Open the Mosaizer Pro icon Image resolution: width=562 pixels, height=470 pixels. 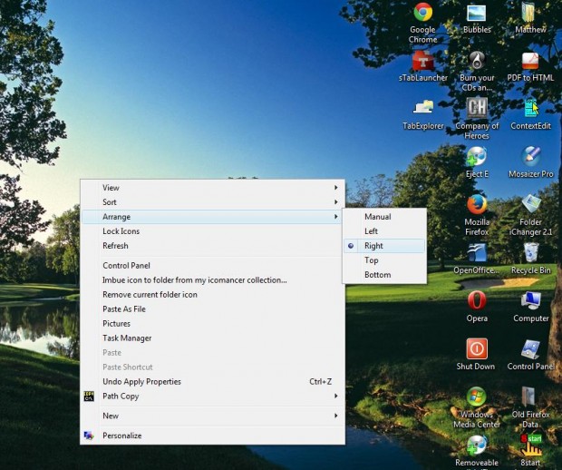click(x=532, y=157)
